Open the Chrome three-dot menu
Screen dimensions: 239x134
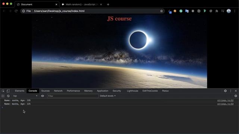235,11
